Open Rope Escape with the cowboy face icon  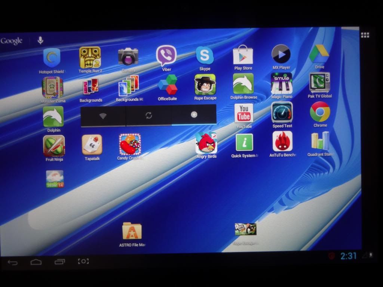coord(205,84)
